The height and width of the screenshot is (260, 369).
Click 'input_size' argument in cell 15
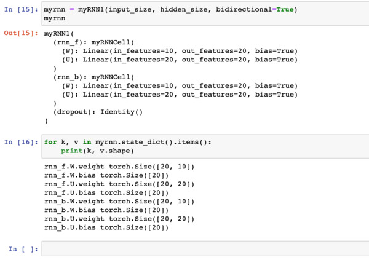130,10
